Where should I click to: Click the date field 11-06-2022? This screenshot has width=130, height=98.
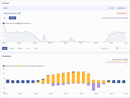[x=110, y=49]
